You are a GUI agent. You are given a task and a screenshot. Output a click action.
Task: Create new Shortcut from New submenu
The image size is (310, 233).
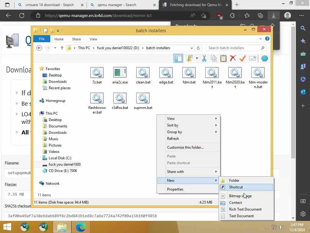[246, 187]
